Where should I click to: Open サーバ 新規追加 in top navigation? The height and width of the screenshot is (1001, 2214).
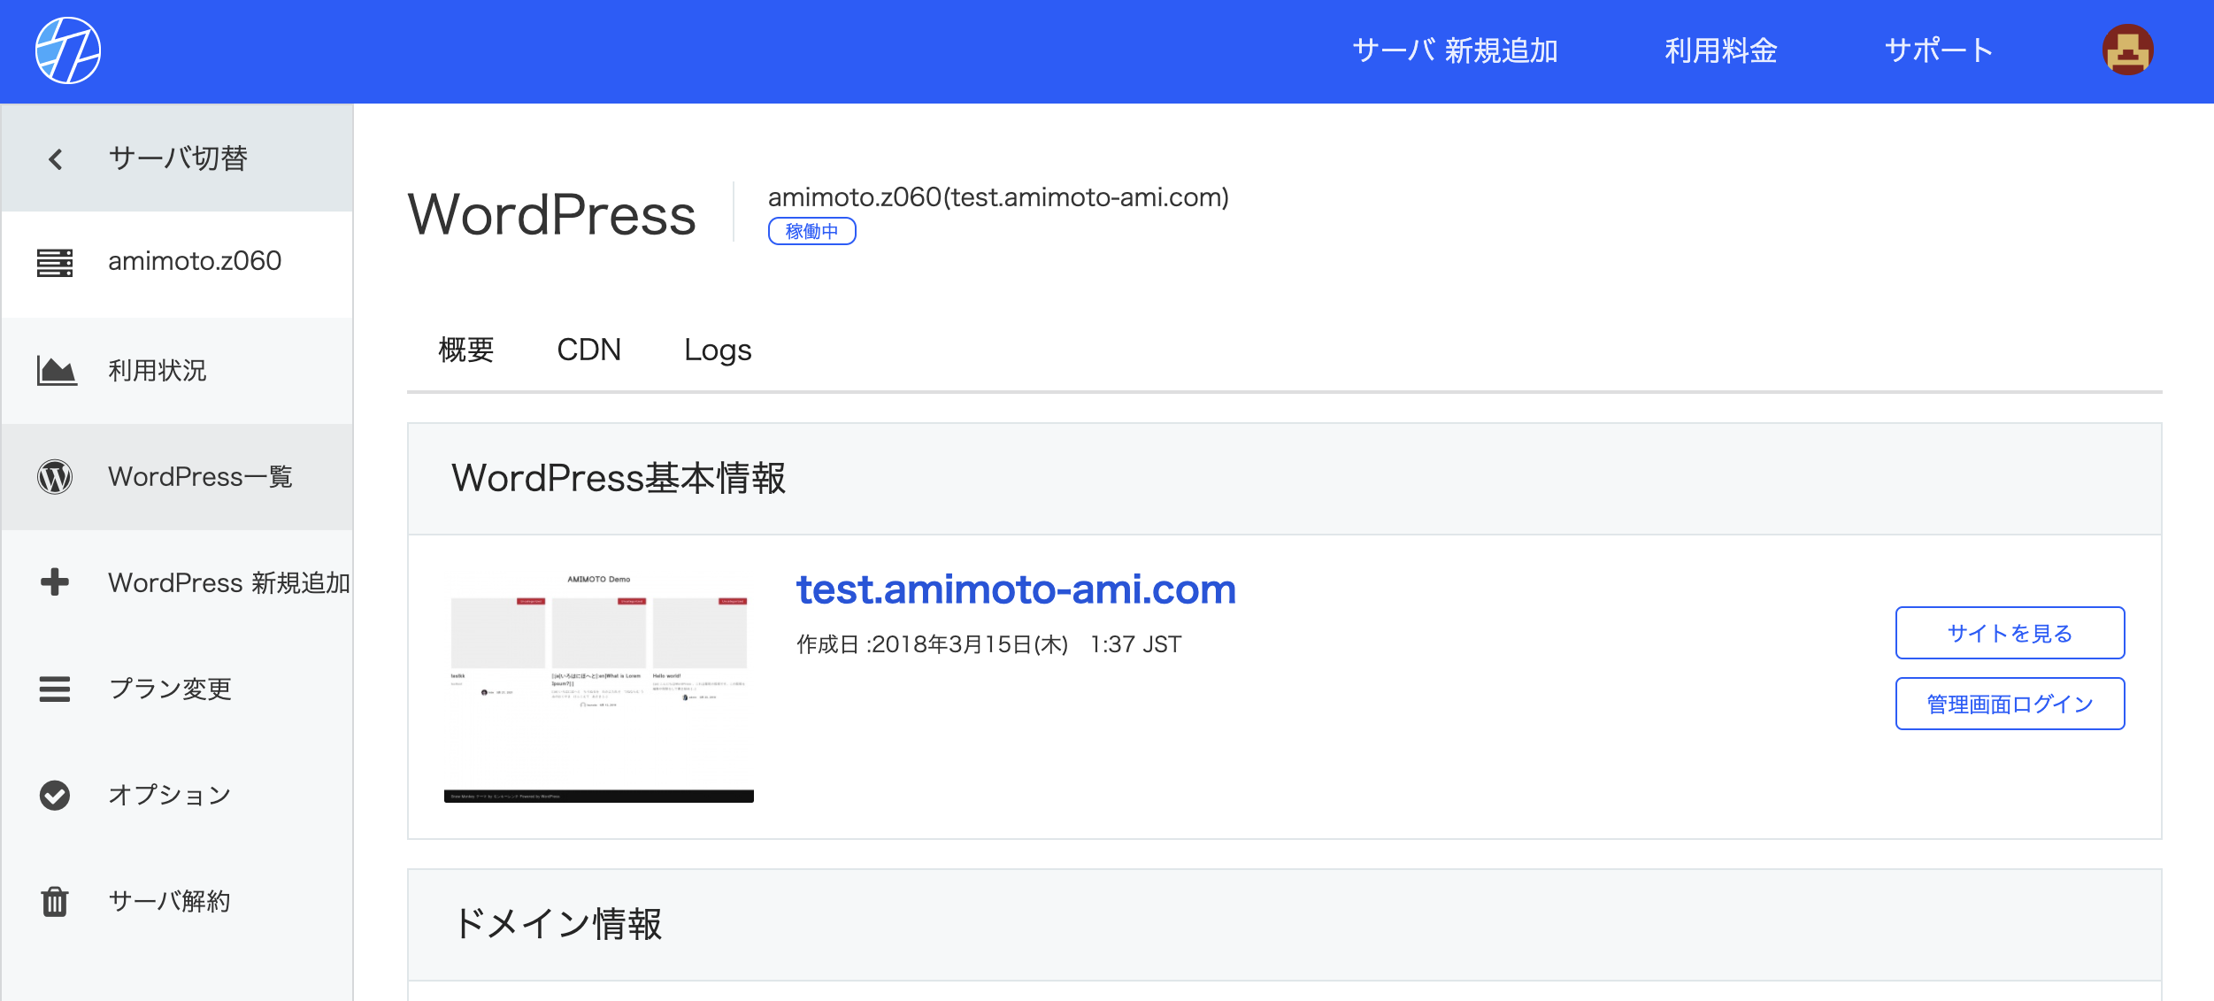[x=1455, y=50]
